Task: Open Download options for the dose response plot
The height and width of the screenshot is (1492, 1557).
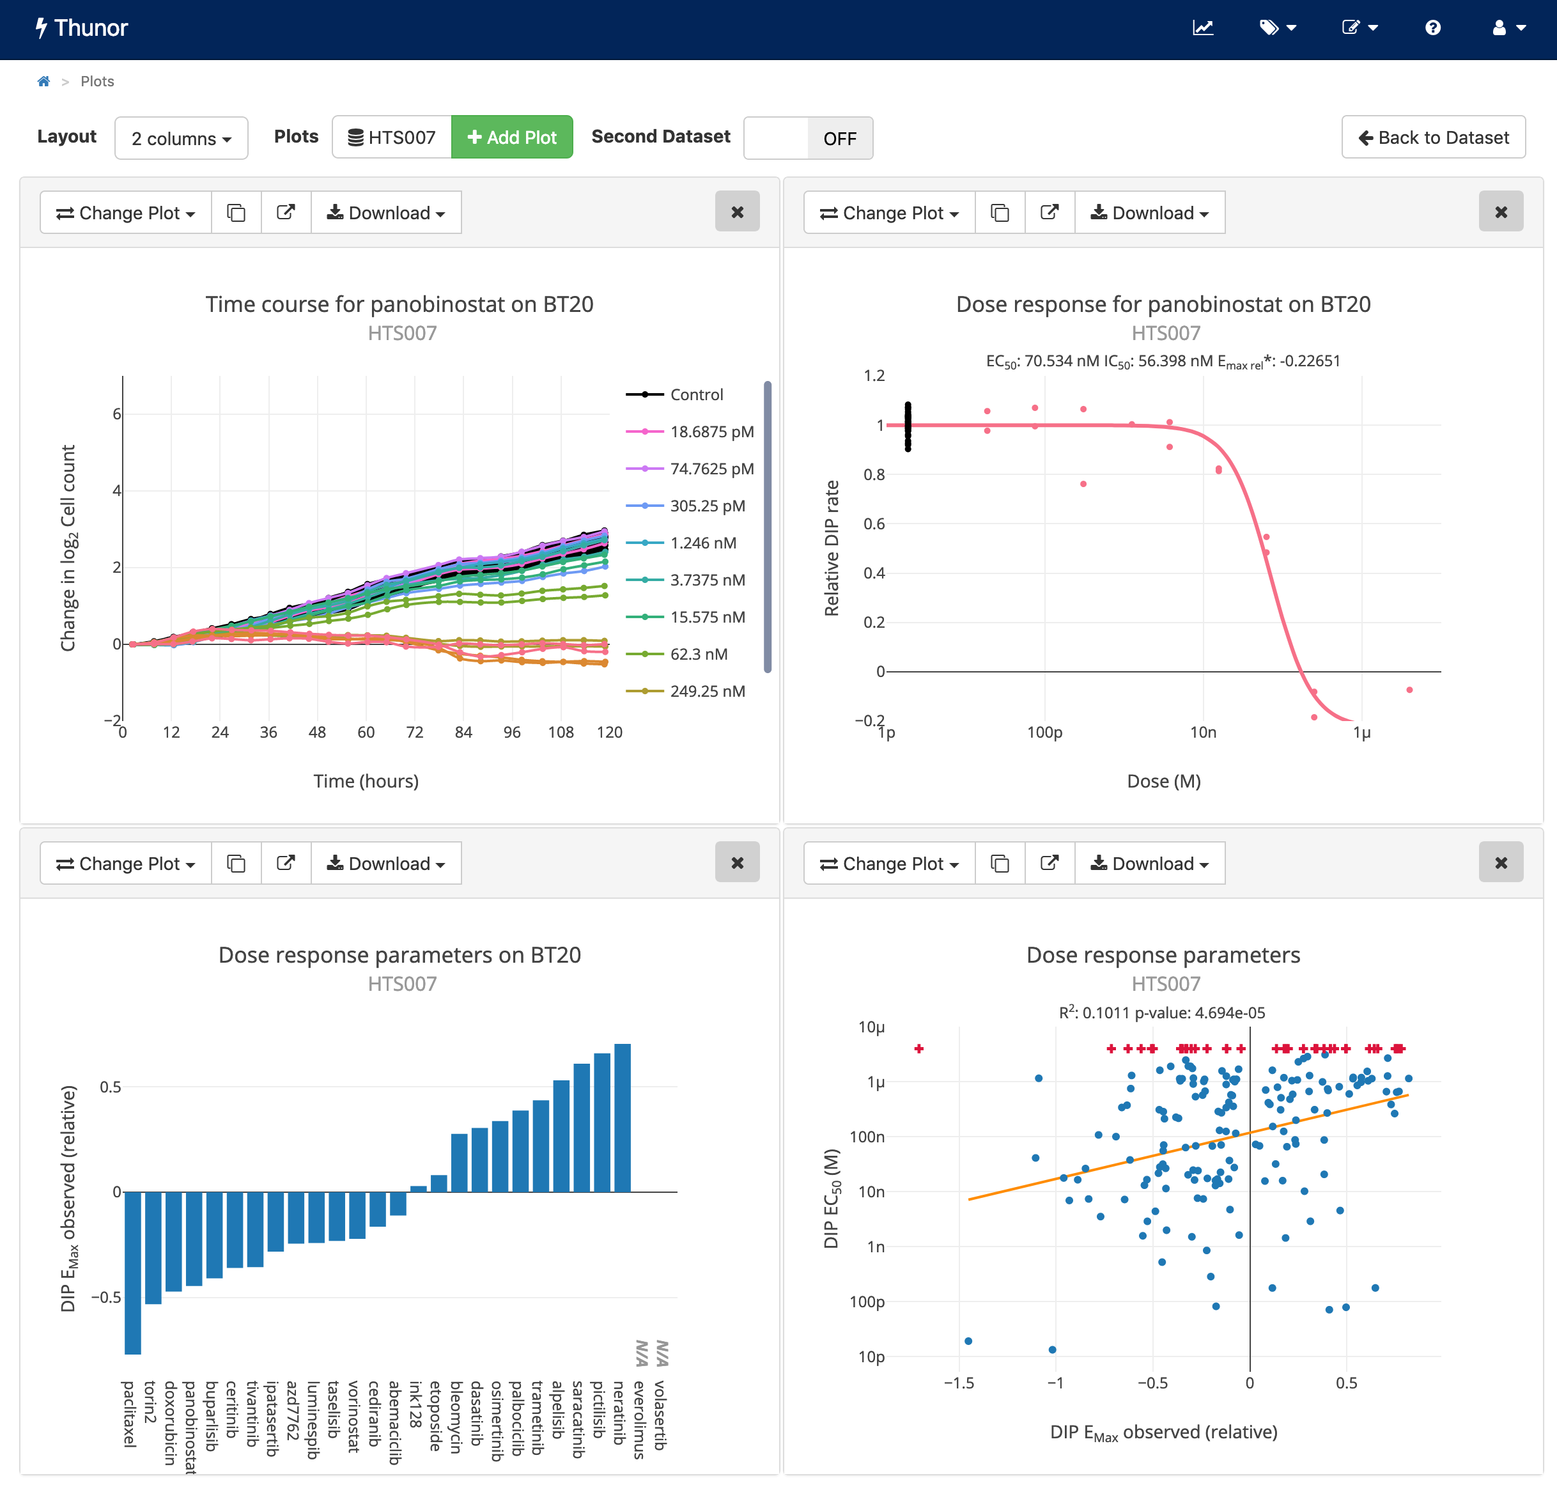Action: click(1149, 212)
